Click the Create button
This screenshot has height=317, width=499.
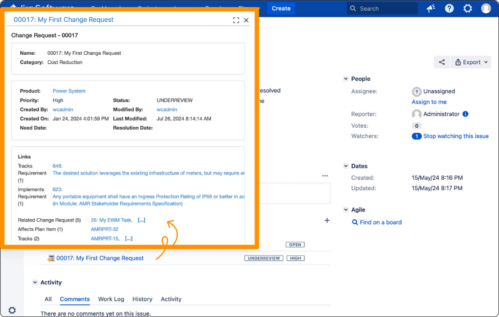[x=281, y=8]
